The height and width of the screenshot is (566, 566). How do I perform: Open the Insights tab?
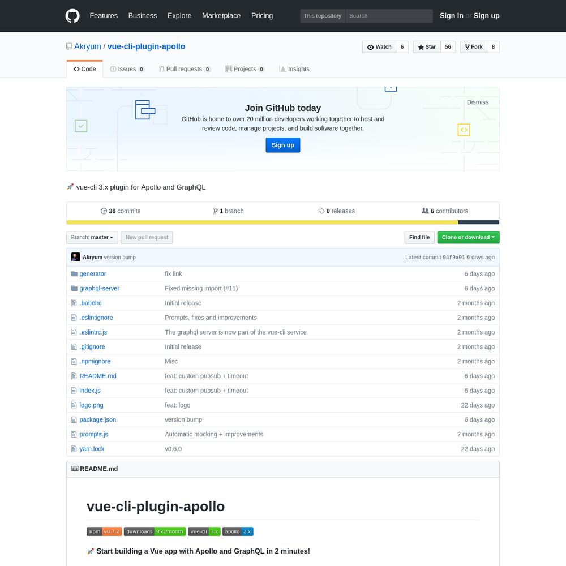(294, 69)
